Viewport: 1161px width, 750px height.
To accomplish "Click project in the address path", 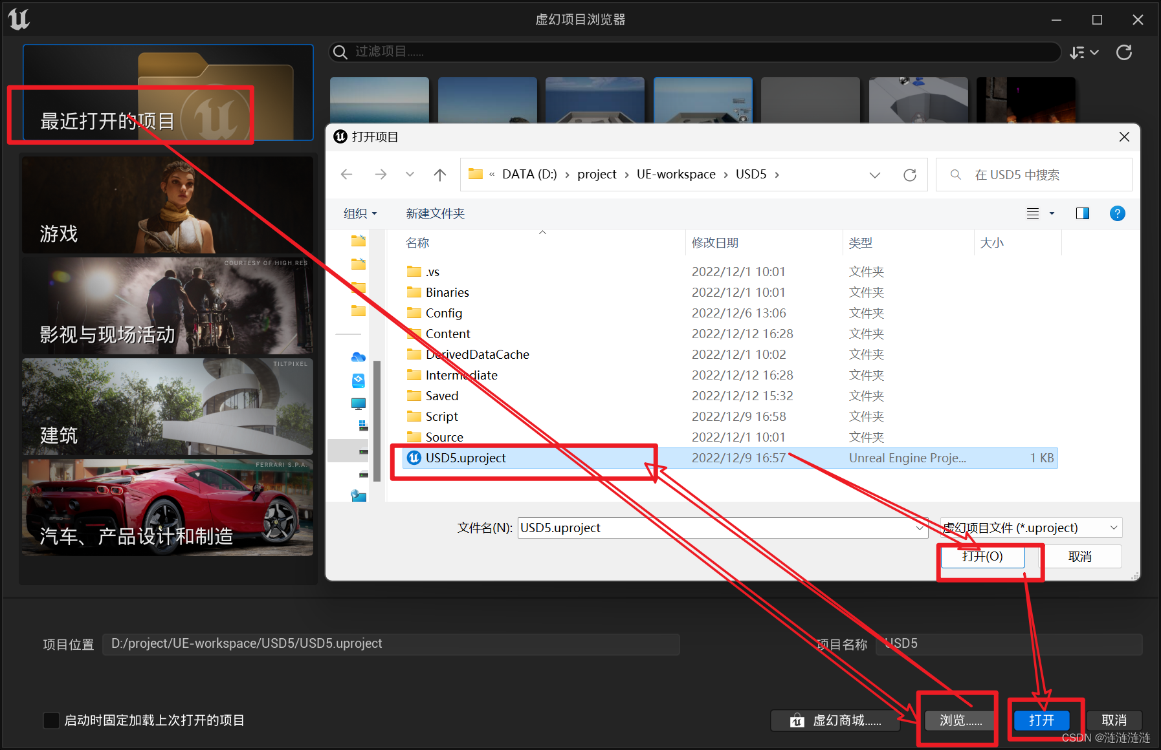I will coord(597,175).
